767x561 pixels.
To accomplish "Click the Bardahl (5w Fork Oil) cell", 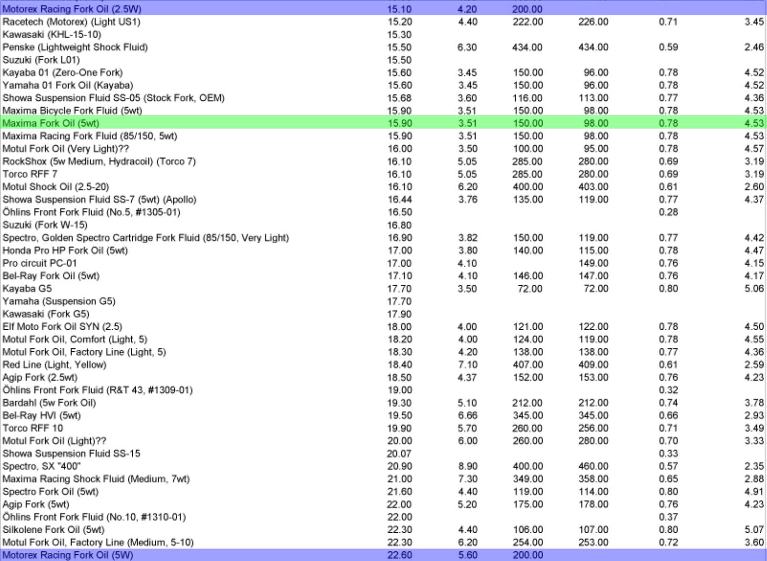I will [49, 403].
